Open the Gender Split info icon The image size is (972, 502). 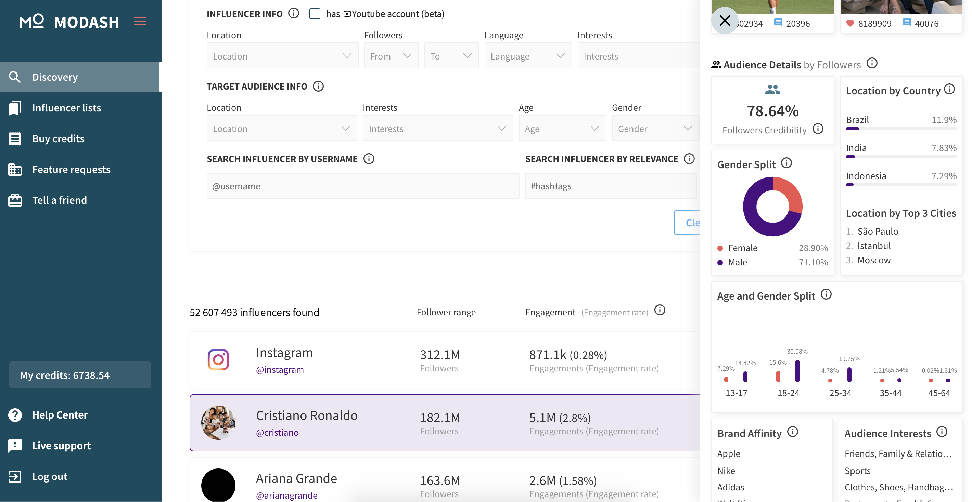tap(786, 163)
